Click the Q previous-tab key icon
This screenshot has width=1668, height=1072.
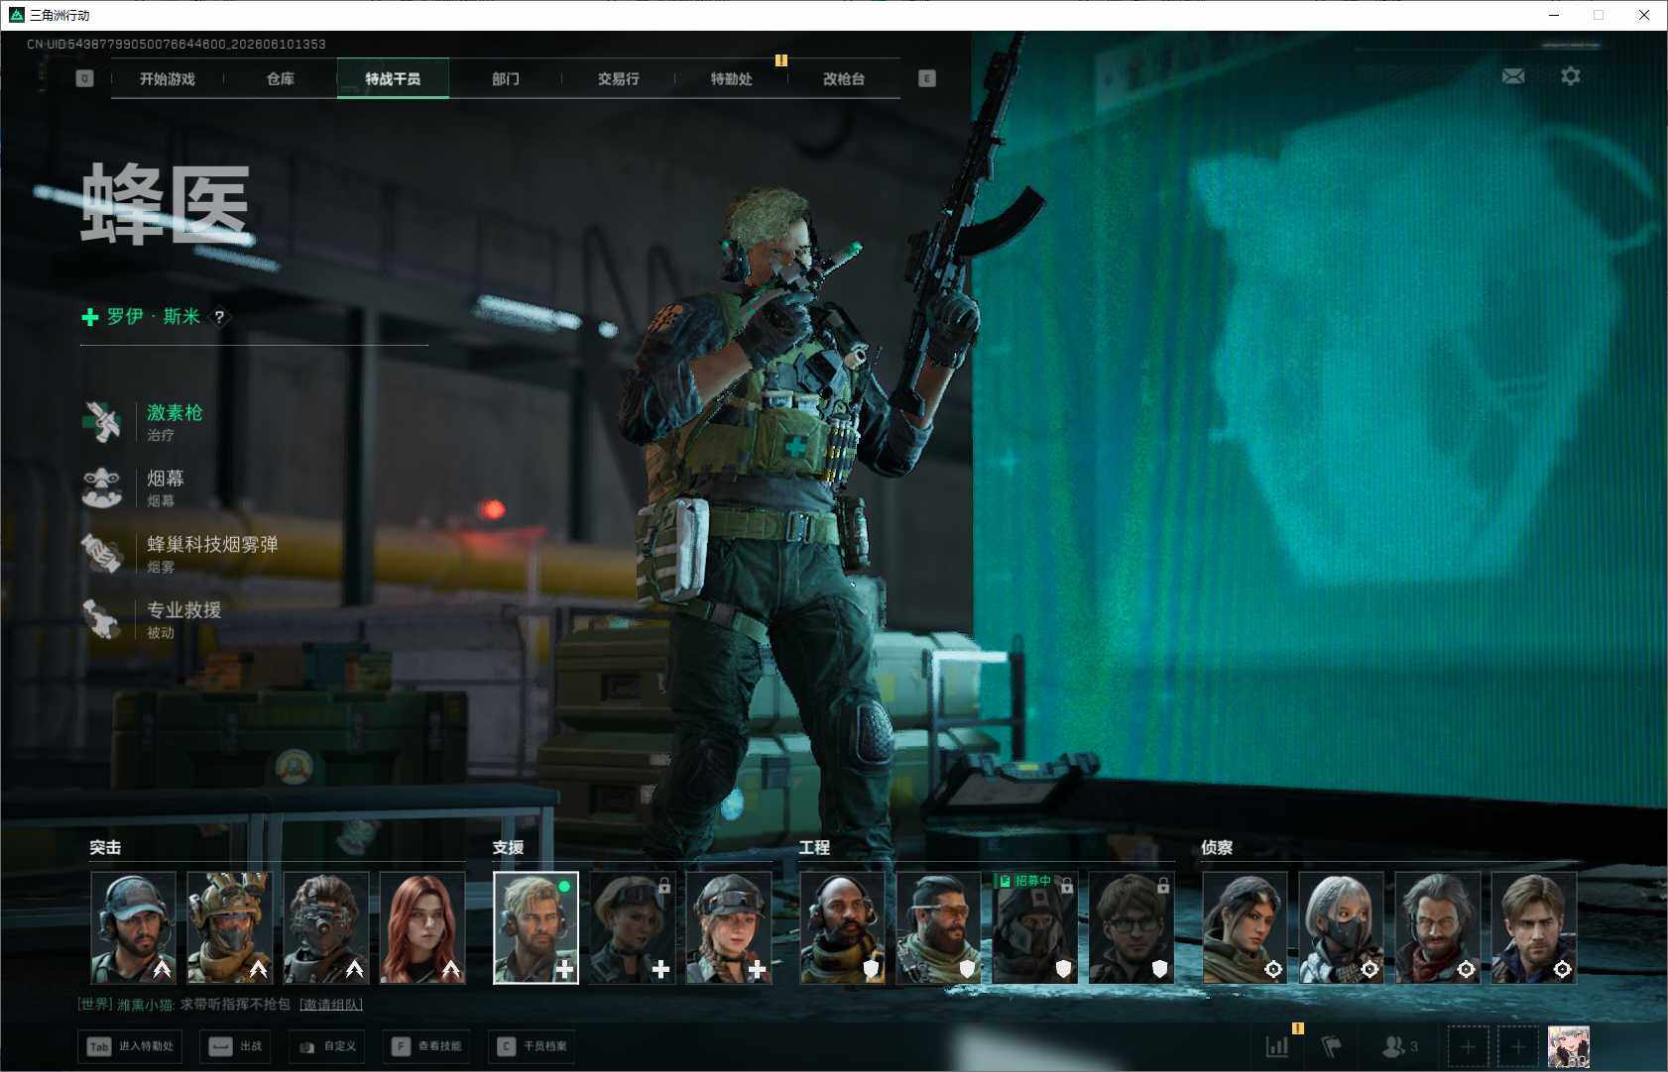click(84, 78)
